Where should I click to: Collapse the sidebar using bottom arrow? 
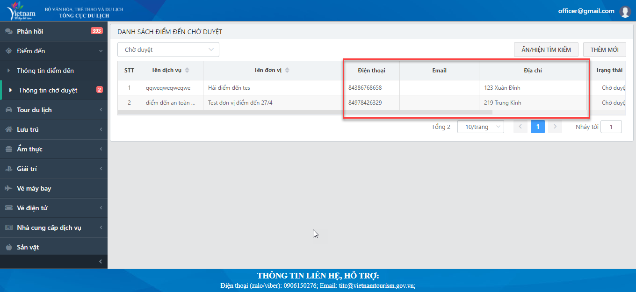[101, 262]
